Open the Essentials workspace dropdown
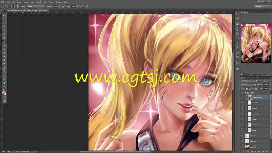This screenshot has height=153, width=272. coord(262,6)
